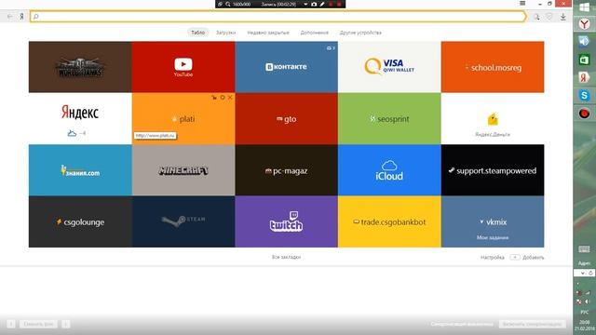Image resolution: width=596 pixels, height=335 pixels.
Task: Open plati tile settings gear icon
Action: (x=223, y=98)
